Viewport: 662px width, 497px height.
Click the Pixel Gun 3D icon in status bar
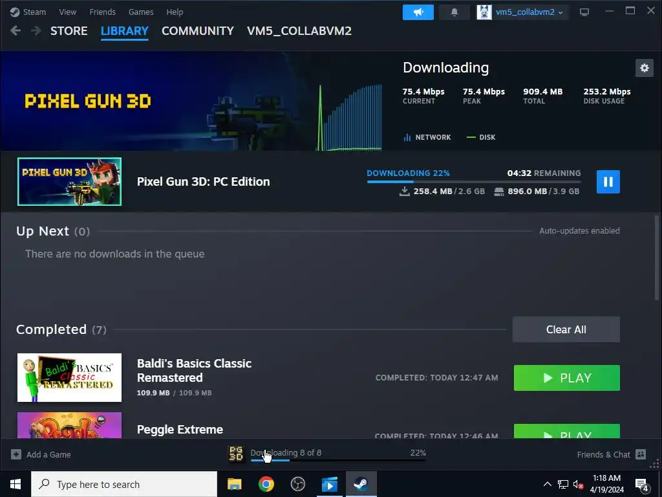(x=236, y=454)
